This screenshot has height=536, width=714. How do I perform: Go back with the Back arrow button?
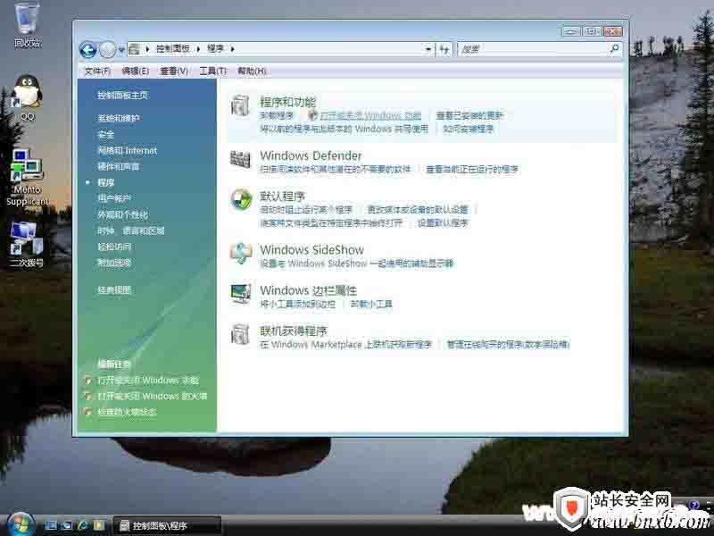point(87,50)
